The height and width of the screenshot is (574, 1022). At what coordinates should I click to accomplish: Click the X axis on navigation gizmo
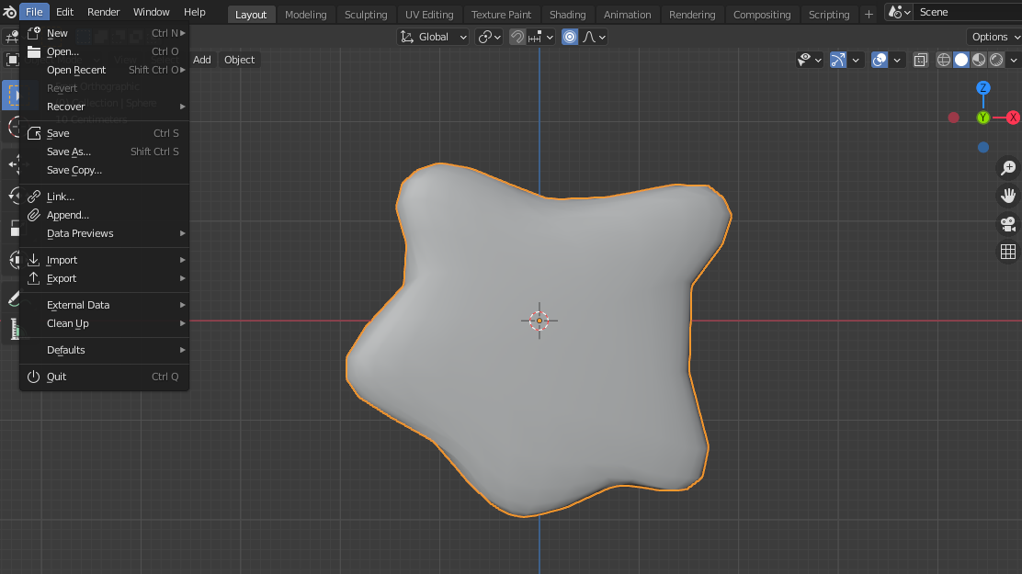(x=1013, y=118)
